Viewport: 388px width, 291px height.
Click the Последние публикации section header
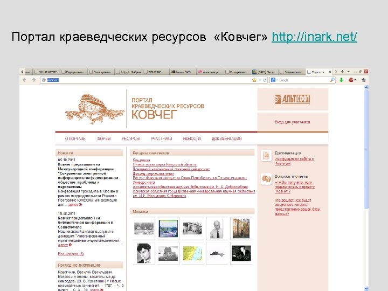click(x=89, y=265)
